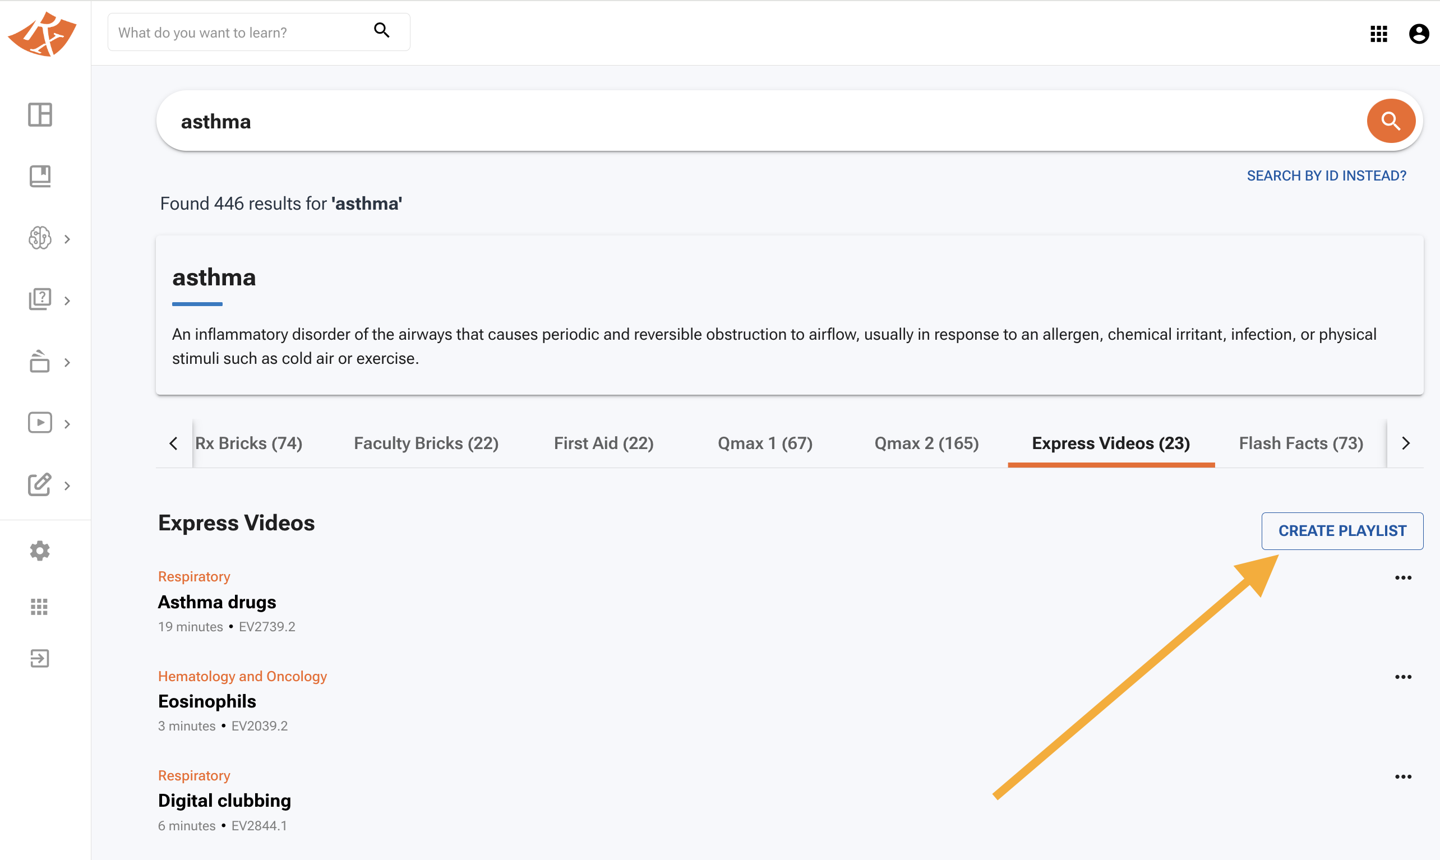The image size is (1440, 860).
Task: Click the user account avatar icon
Action: click(x=1418, y=34)
